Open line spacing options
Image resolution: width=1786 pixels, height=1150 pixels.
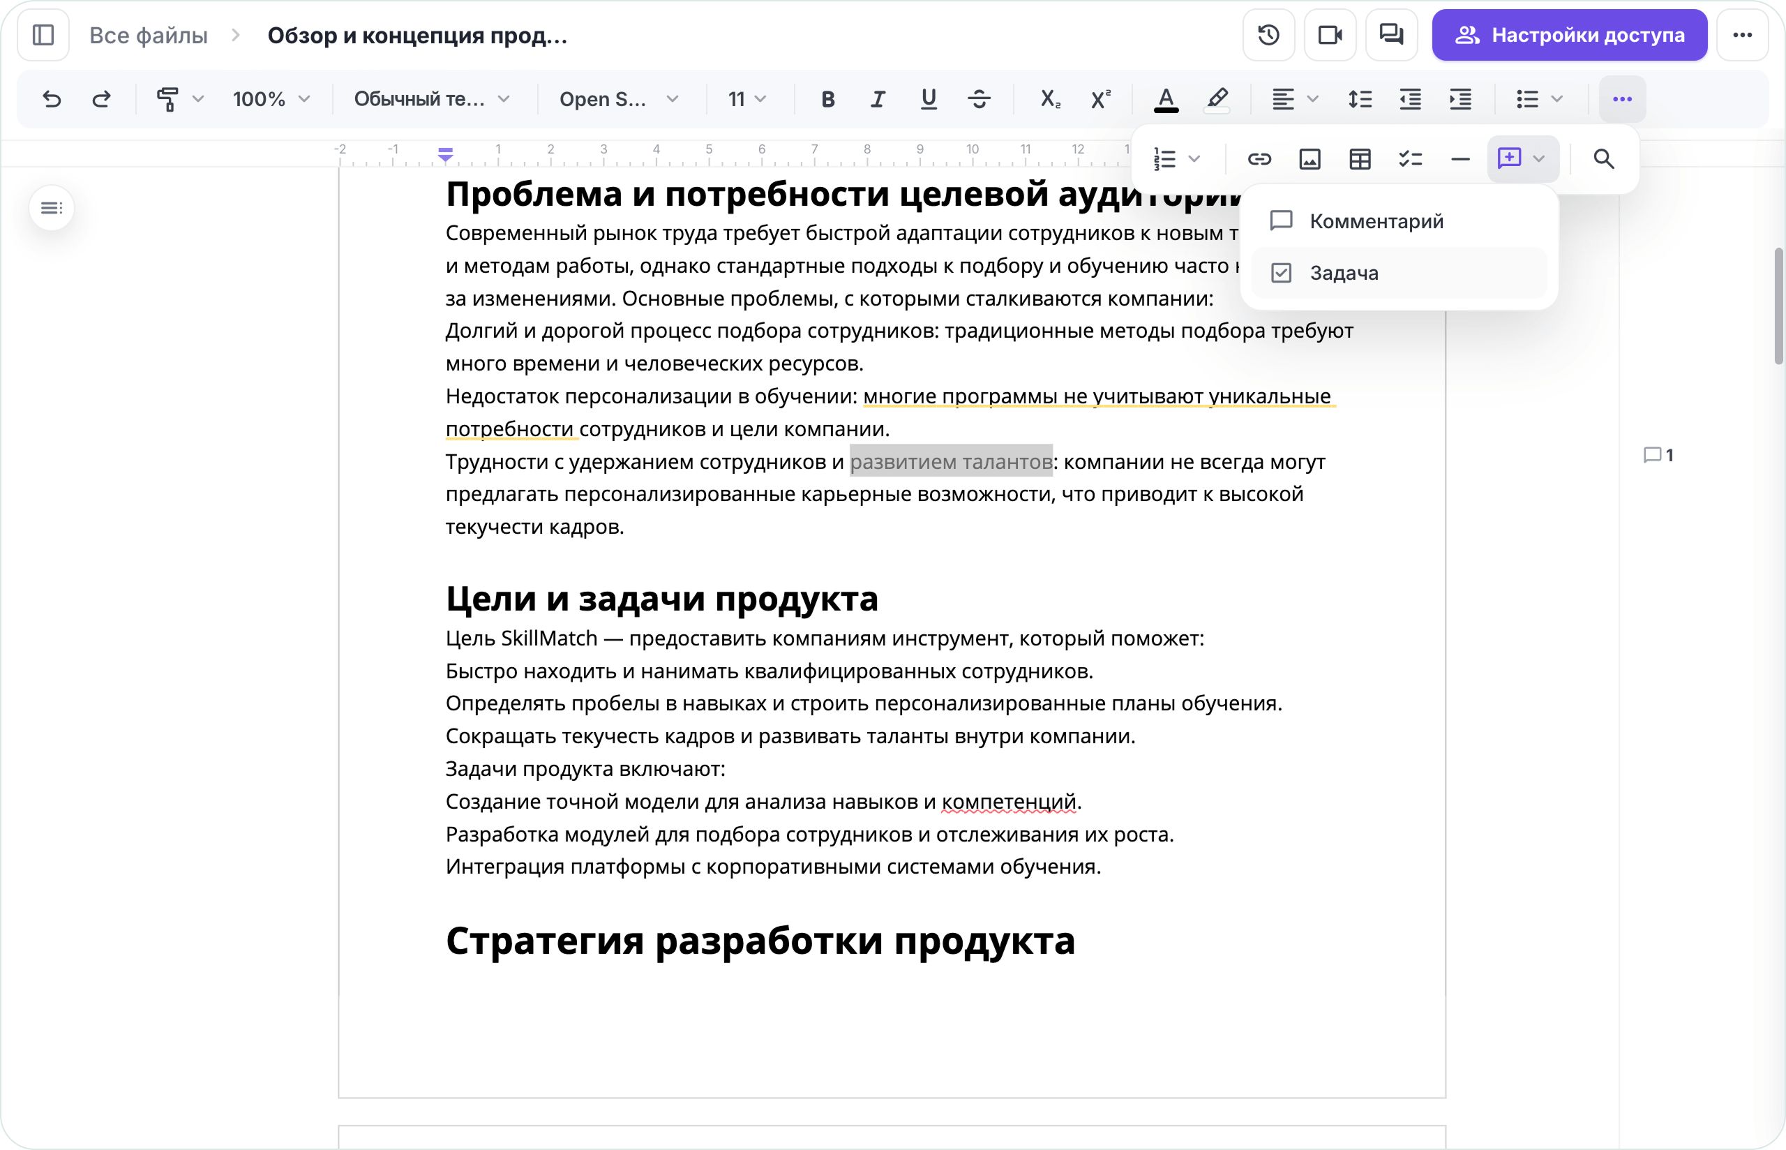coord(1360,98)
